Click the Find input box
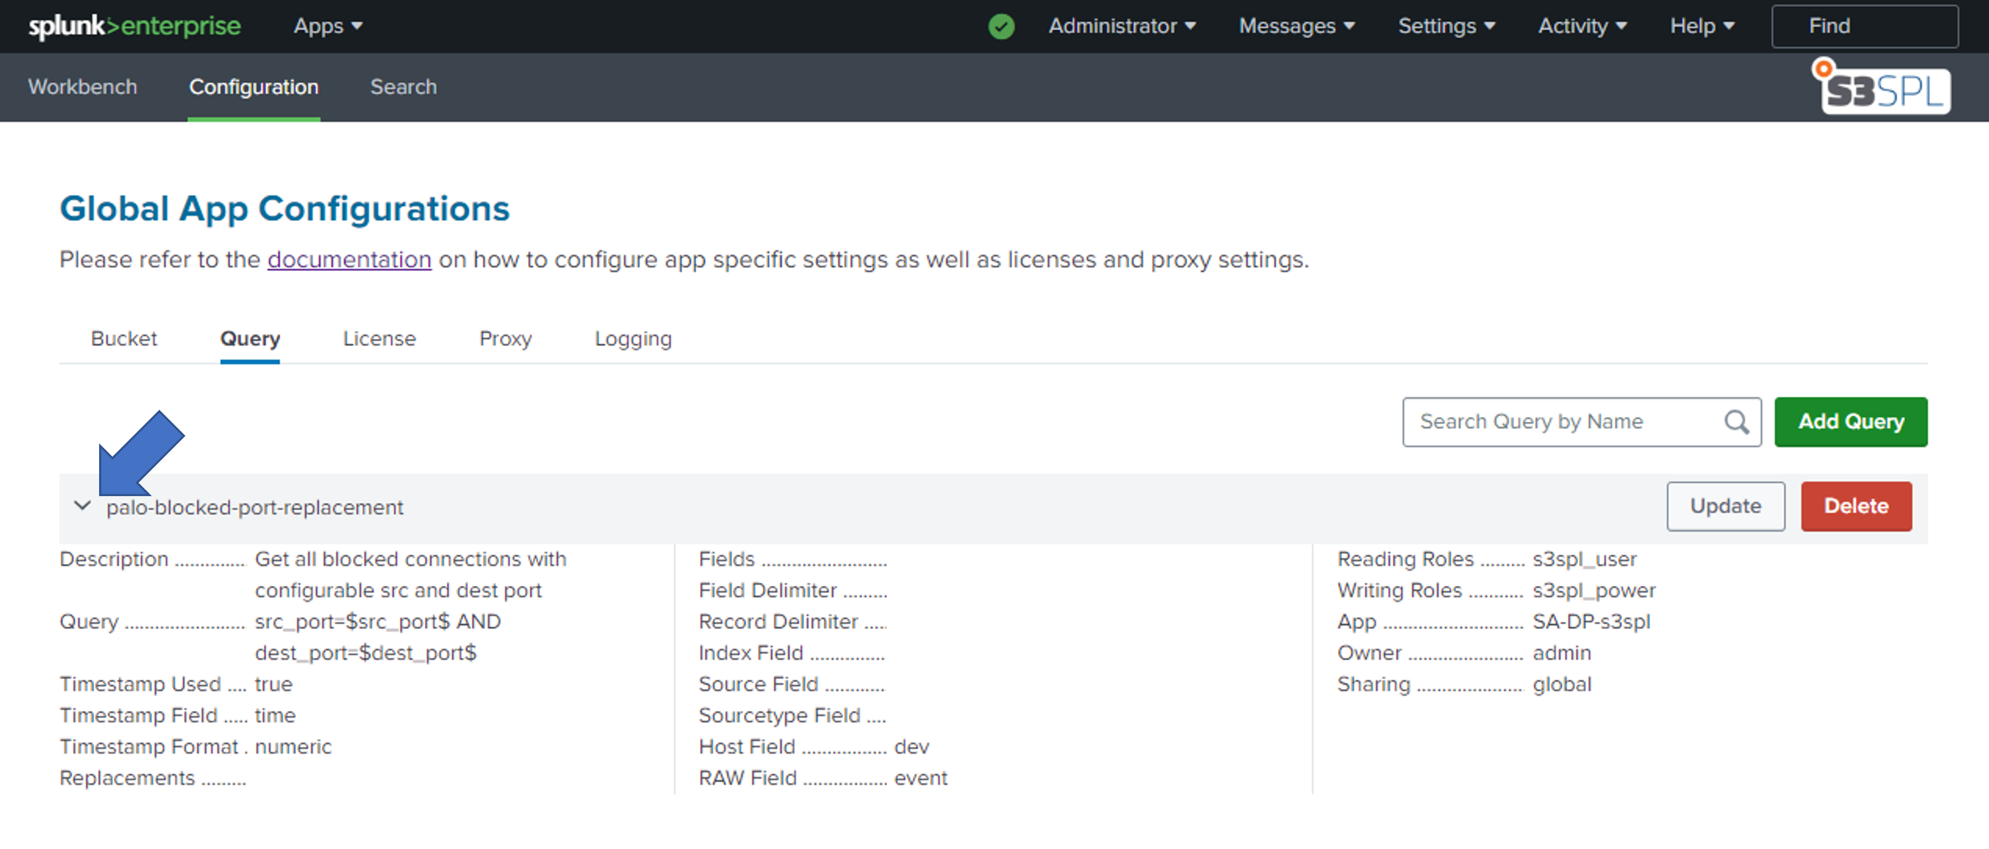The image size is (1989, 849). pos(1865,26)
